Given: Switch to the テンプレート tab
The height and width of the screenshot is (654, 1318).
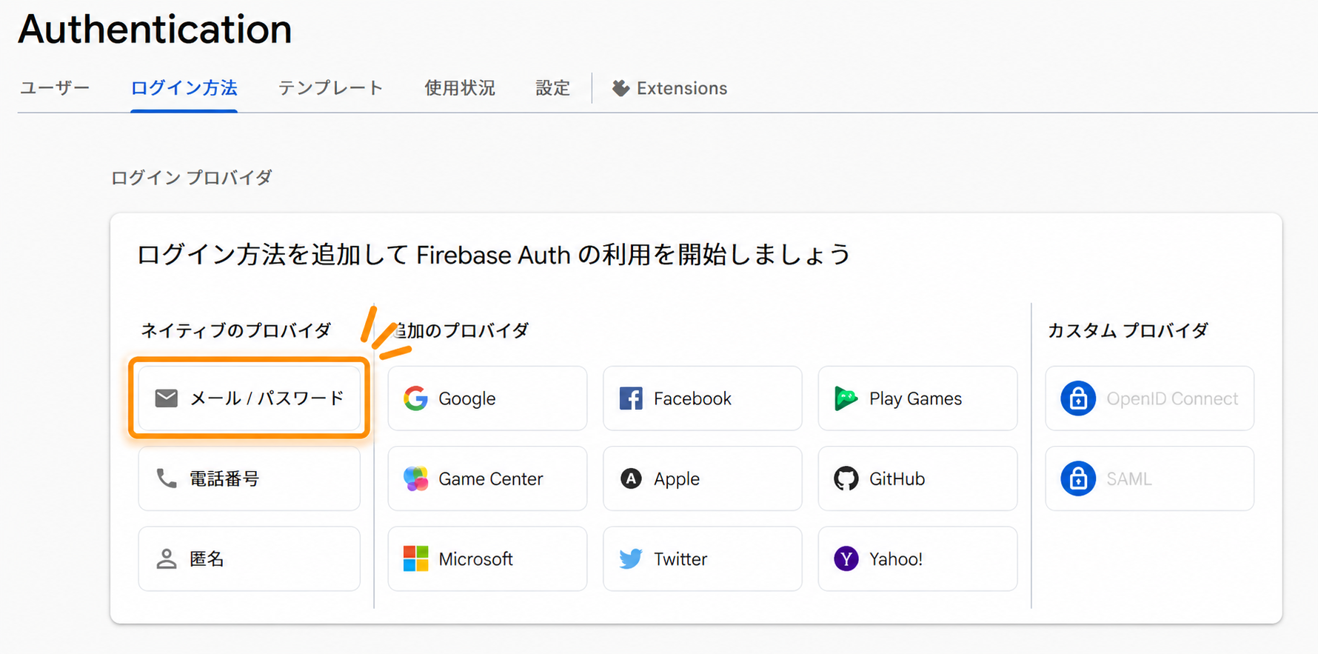Looking at the screenshot, I should pos(331,88).
